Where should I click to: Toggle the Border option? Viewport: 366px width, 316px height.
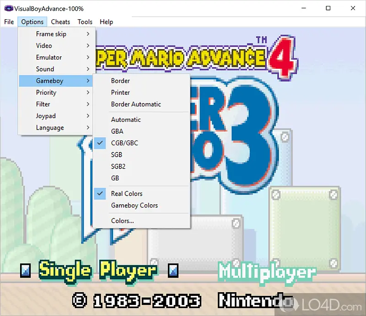(120, 81)
